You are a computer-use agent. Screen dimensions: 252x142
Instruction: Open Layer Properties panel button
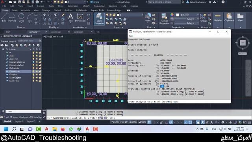pyautogui.click(x=99, y=19)
